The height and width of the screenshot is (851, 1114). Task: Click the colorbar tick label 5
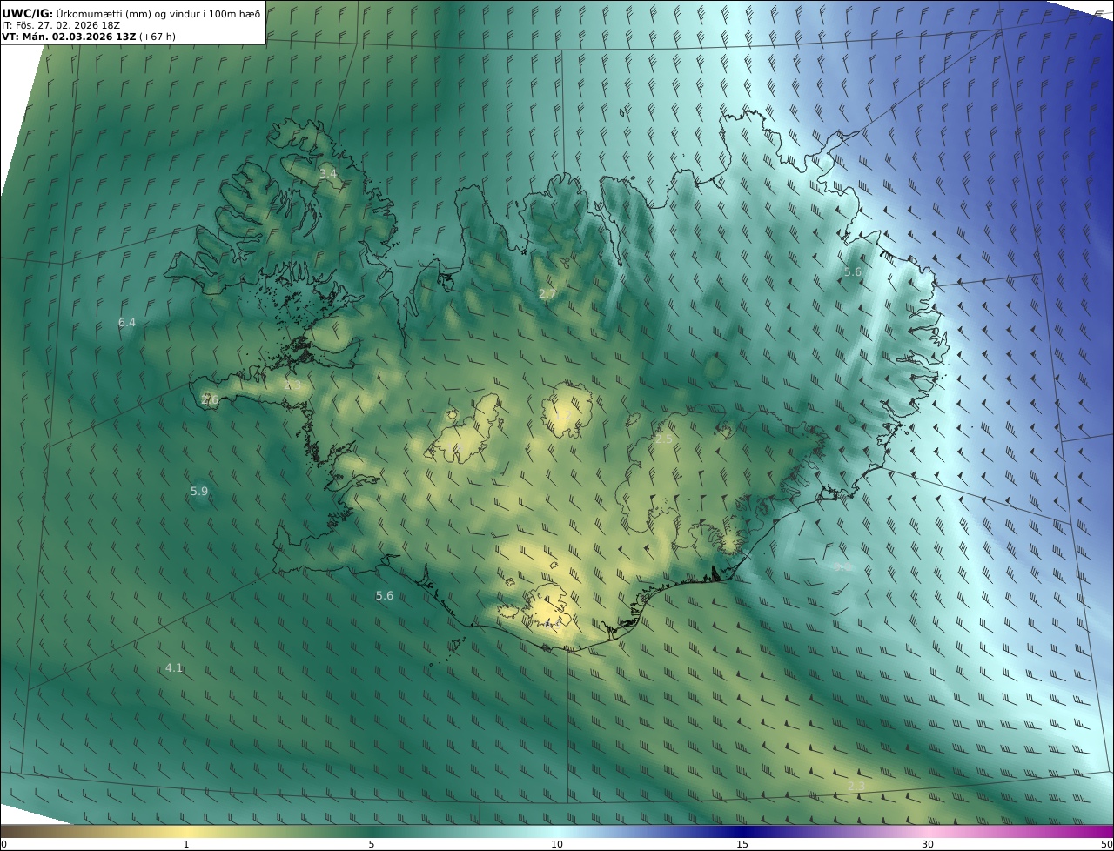[x=372, y=844]
